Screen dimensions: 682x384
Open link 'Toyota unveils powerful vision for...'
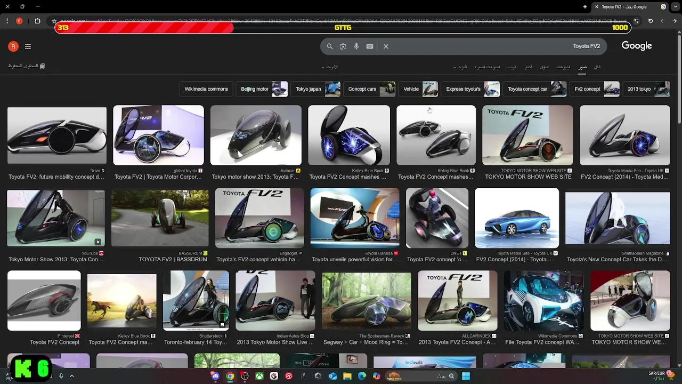[x=355, y=260]
